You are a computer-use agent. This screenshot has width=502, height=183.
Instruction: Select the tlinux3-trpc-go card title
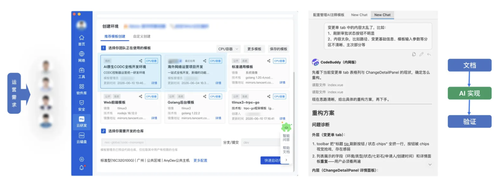point(246,102)
